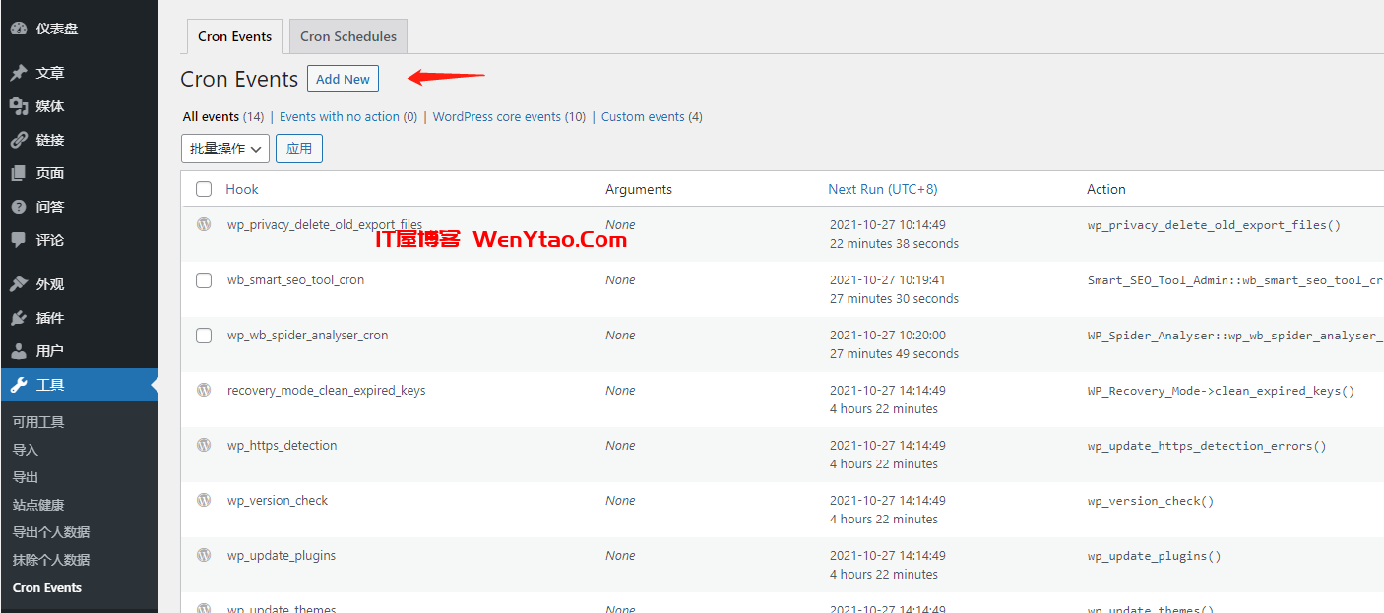Image resolution: width=1384 pixels, height=613 pixels.
Task: Select 导出 in the tools submenu
Action: pos(26,477)
